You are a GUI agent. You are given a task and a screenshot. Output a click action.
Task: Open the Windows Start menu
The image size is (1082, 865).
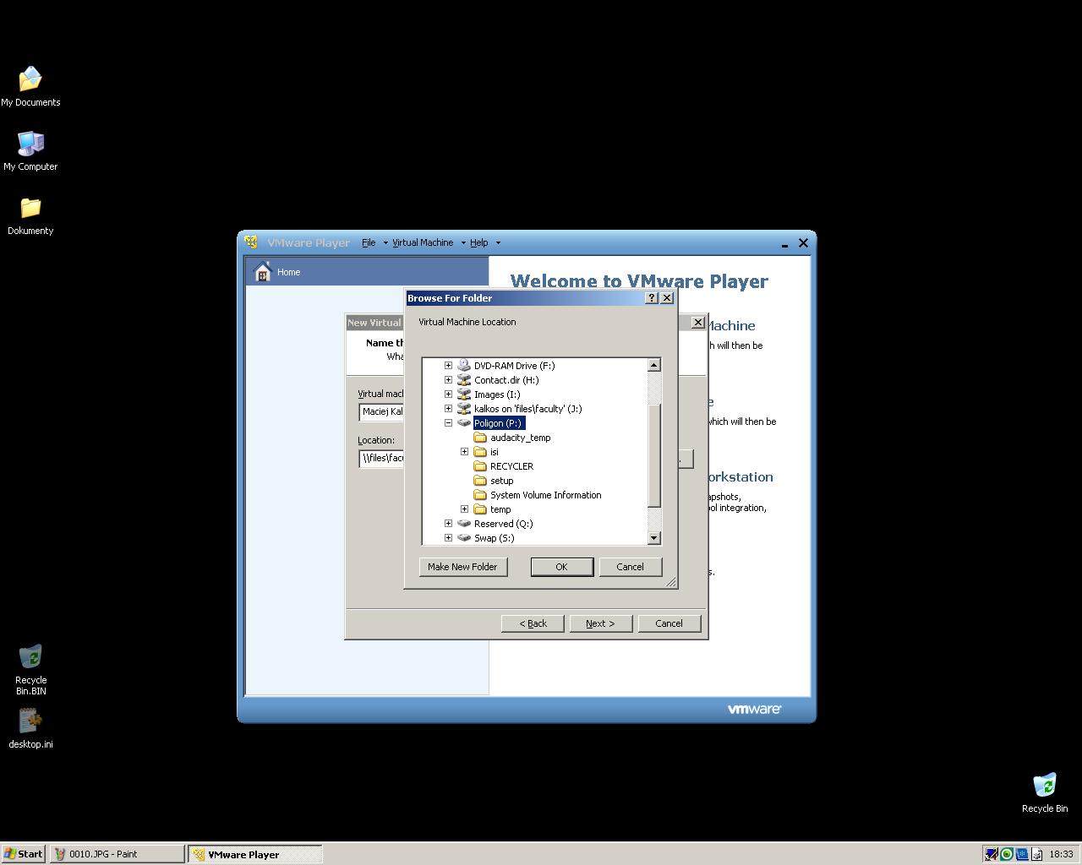tap(24, 854)
